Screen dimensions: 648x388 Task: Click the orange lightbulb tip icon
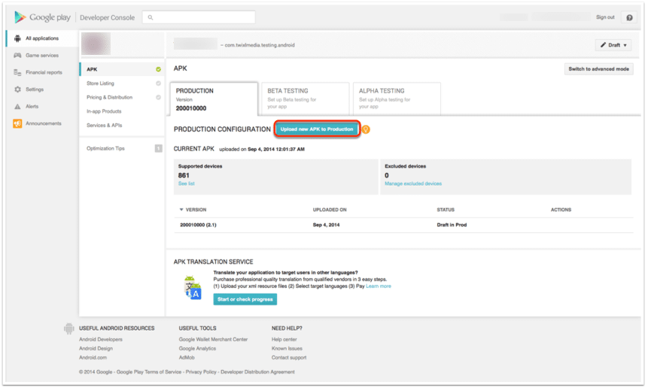tap(366, 129)
